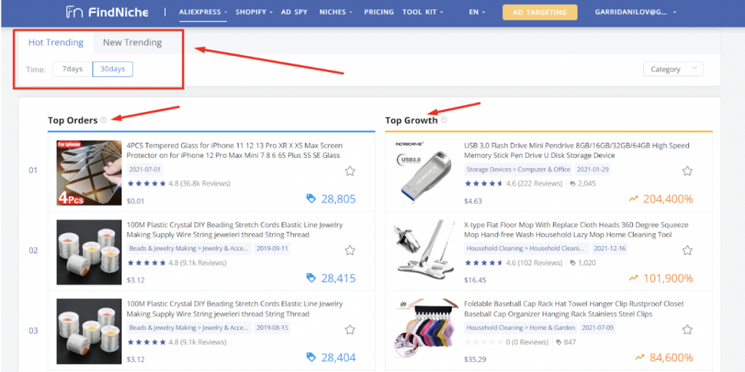This screenshot has width=745, height=372.
Task: Switch to the New Trending tab
Action: (x=132, y=42)
